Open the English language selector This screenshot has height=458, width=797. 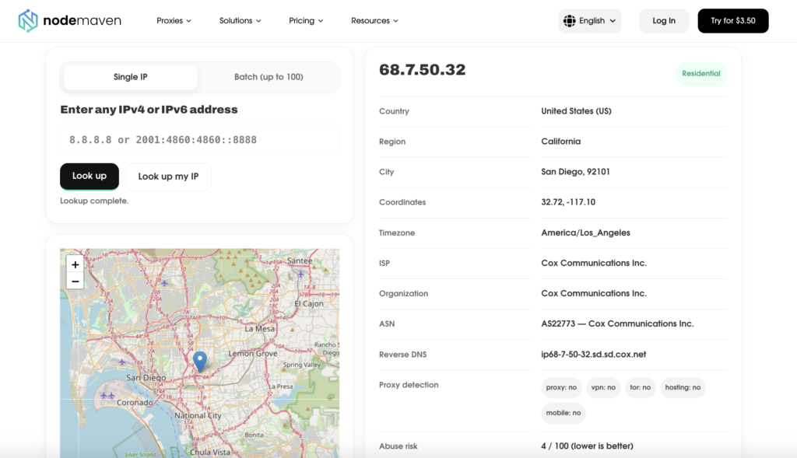pos(590,21)
